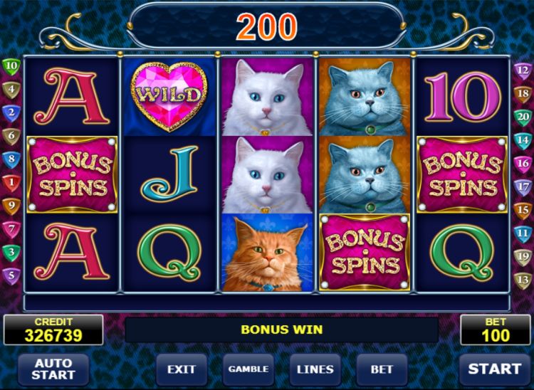Click the BET amount display
This screenshot has height=390, width=534.
point(496,330)
